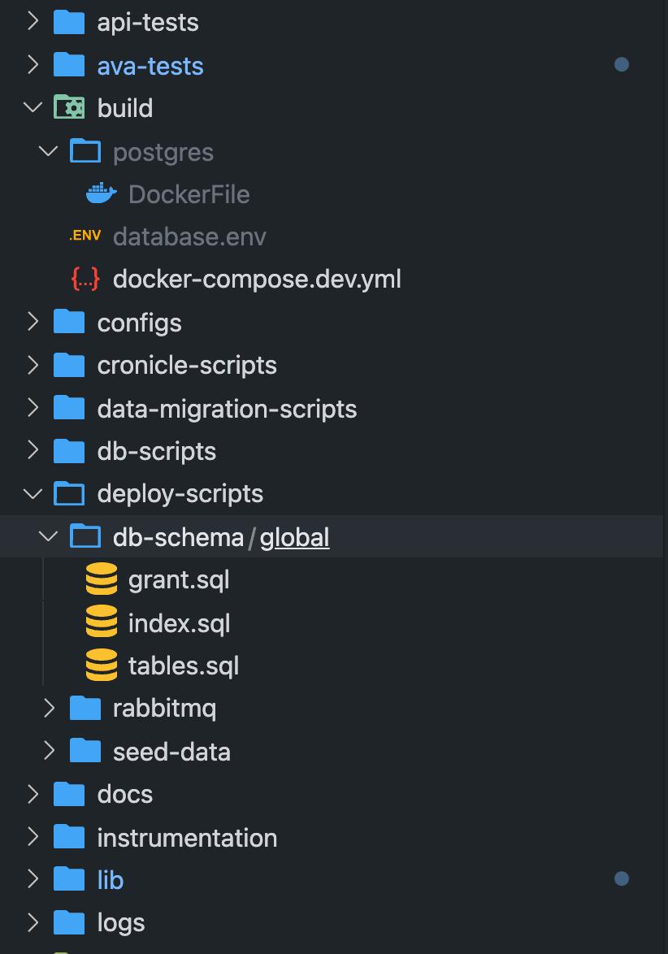Expand the configs folder
The width and height of the screenshot is (668, 954).
click(33, 322)
